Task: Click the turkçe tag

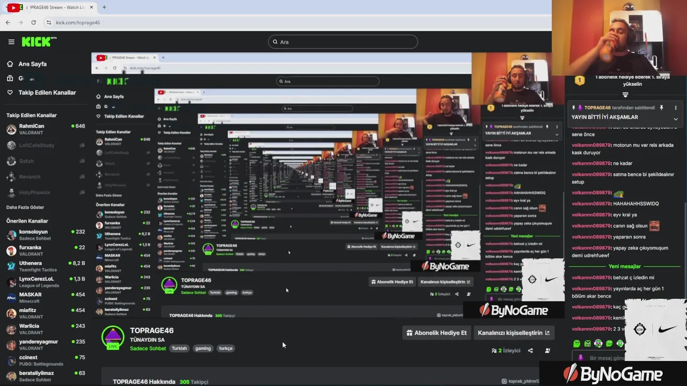Action: pos(226,348)
